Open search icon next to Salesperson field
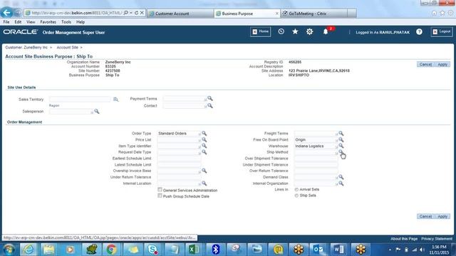This screenshot has height=256, width=456. [97, 111]
